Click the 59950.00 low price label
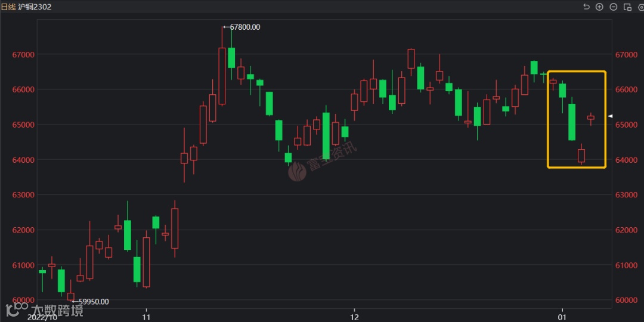The height and width of the screenshot is (322, 644). (94, 302)
